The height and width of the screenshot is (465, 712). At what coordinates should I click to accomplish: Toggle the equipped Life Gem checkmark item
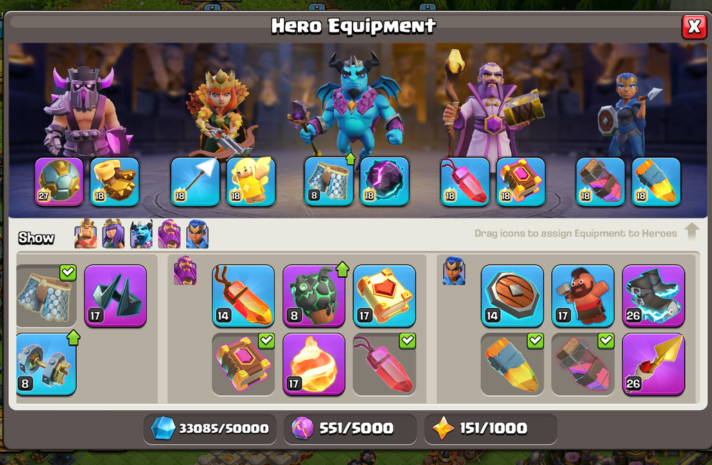click(384, 364)
